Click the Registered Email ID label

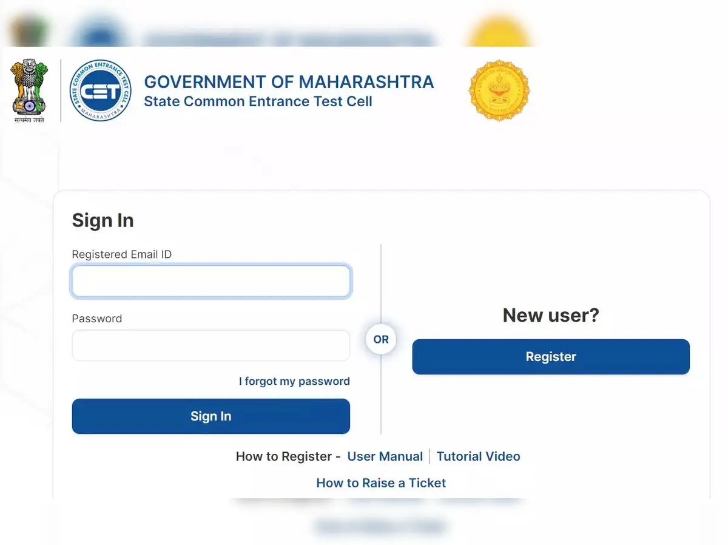coord(121,254)
